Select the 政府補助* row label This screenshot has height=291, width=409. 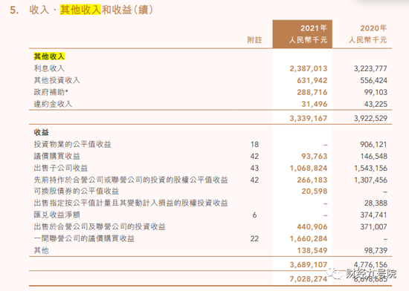tap(51, 92)
